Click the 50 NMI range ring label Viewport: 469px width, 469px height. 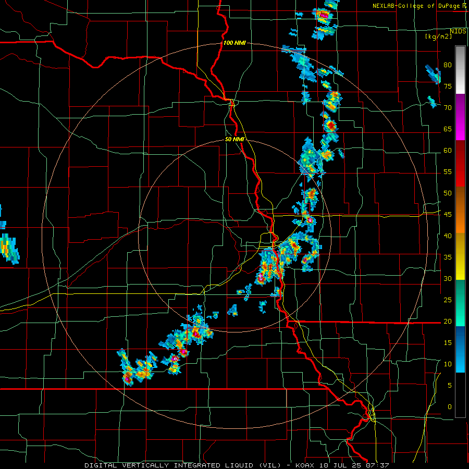point(234,139)
